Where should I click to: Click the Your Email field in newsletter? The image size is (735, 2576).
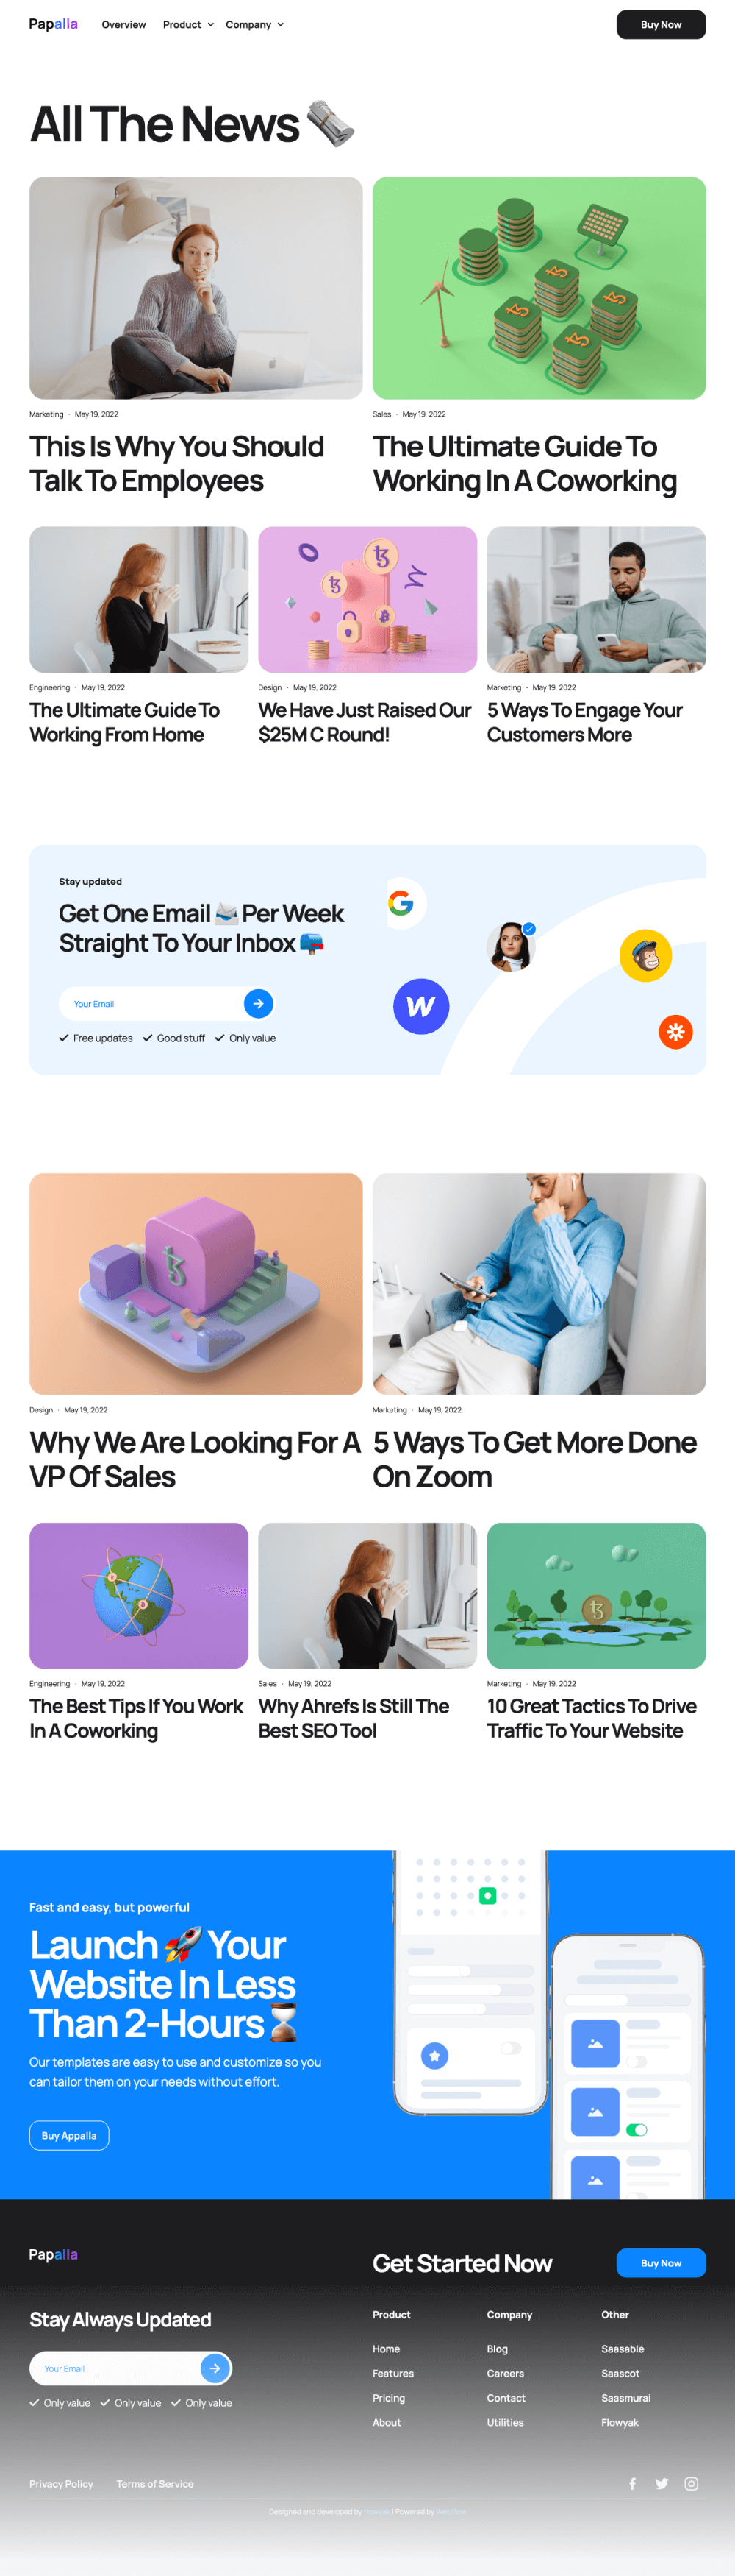click(150, 1003)
